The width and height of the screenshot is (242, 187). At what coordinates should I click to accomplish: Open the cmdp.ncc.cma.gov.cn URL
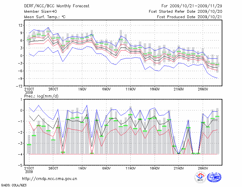50,179
